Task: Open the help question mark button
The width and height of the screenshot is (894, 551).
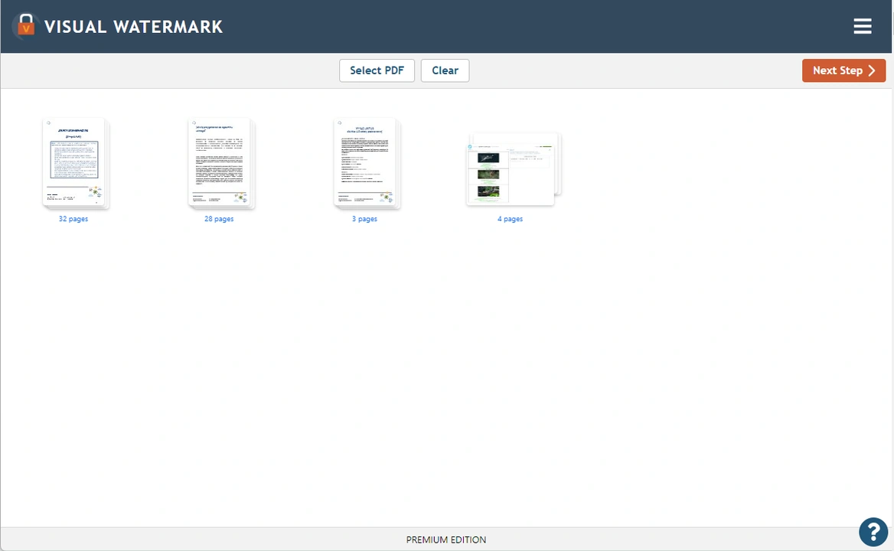Action: tap(873, 532)
